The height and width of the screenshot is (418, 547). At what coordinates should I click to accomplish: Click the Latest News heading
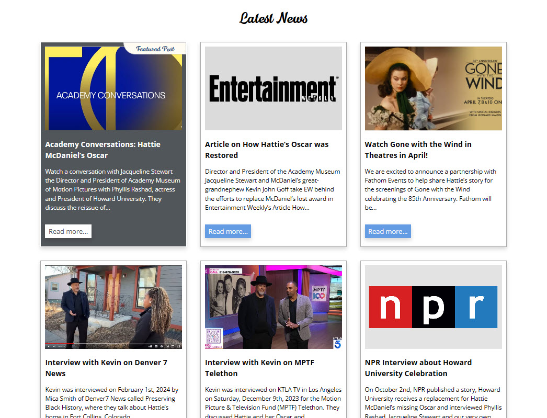tap(273, 18)
